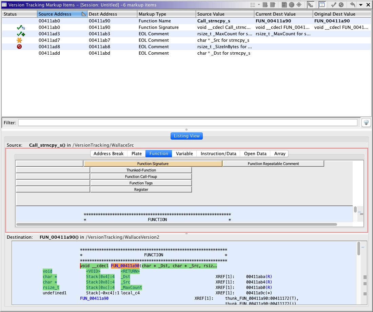Screen dimensions: 373x312
Task: Click the Don't Apply markup toolbar icon
Action: pos(341,5)
